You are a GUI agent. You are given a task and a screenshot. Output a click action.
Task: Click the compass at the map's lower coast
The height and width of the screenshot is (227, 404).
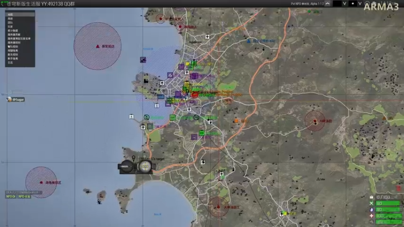(145, 166)
